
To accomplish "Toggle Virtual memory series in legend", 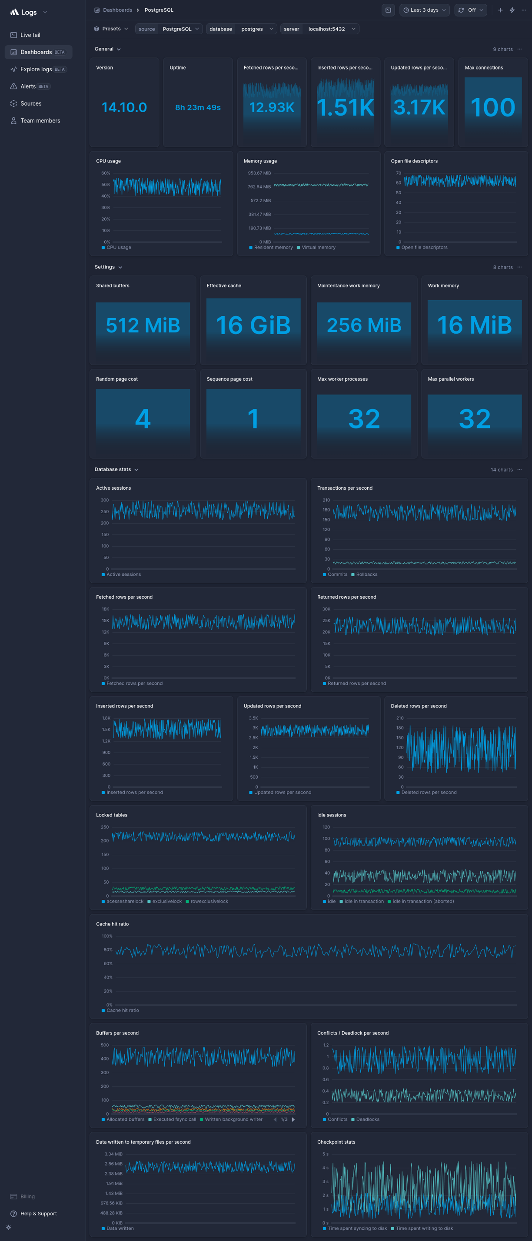I will point(316,248).
